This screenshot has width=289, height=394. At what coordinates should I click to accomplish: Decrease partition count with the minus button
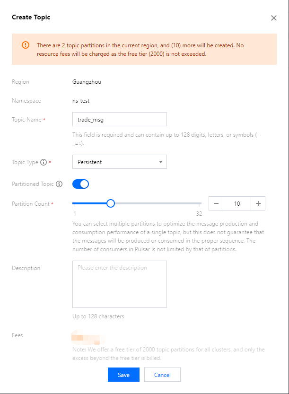click(216, 203)
